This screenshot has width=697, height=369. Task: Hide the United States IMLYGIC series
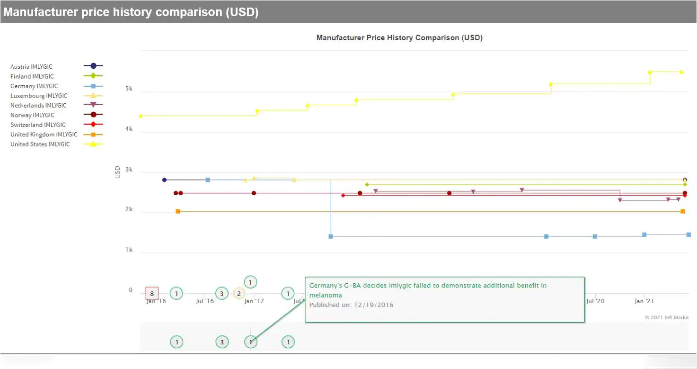coord(40,144)
